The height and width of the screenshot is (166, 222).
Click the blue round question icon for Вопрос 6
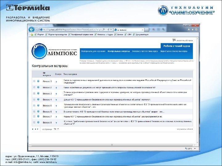click(x=38, y=112)
